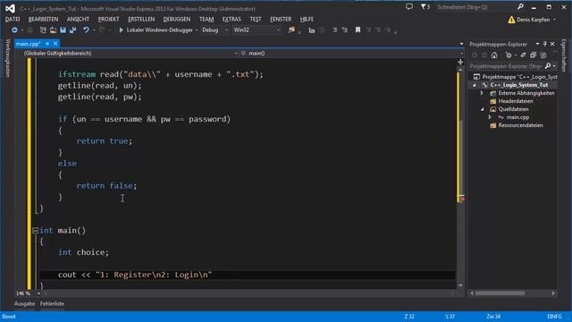Image resolution: width=572 pixels, height=322 pixels.
Task: Collapse the Quelldateien folder
Action: 482,109
